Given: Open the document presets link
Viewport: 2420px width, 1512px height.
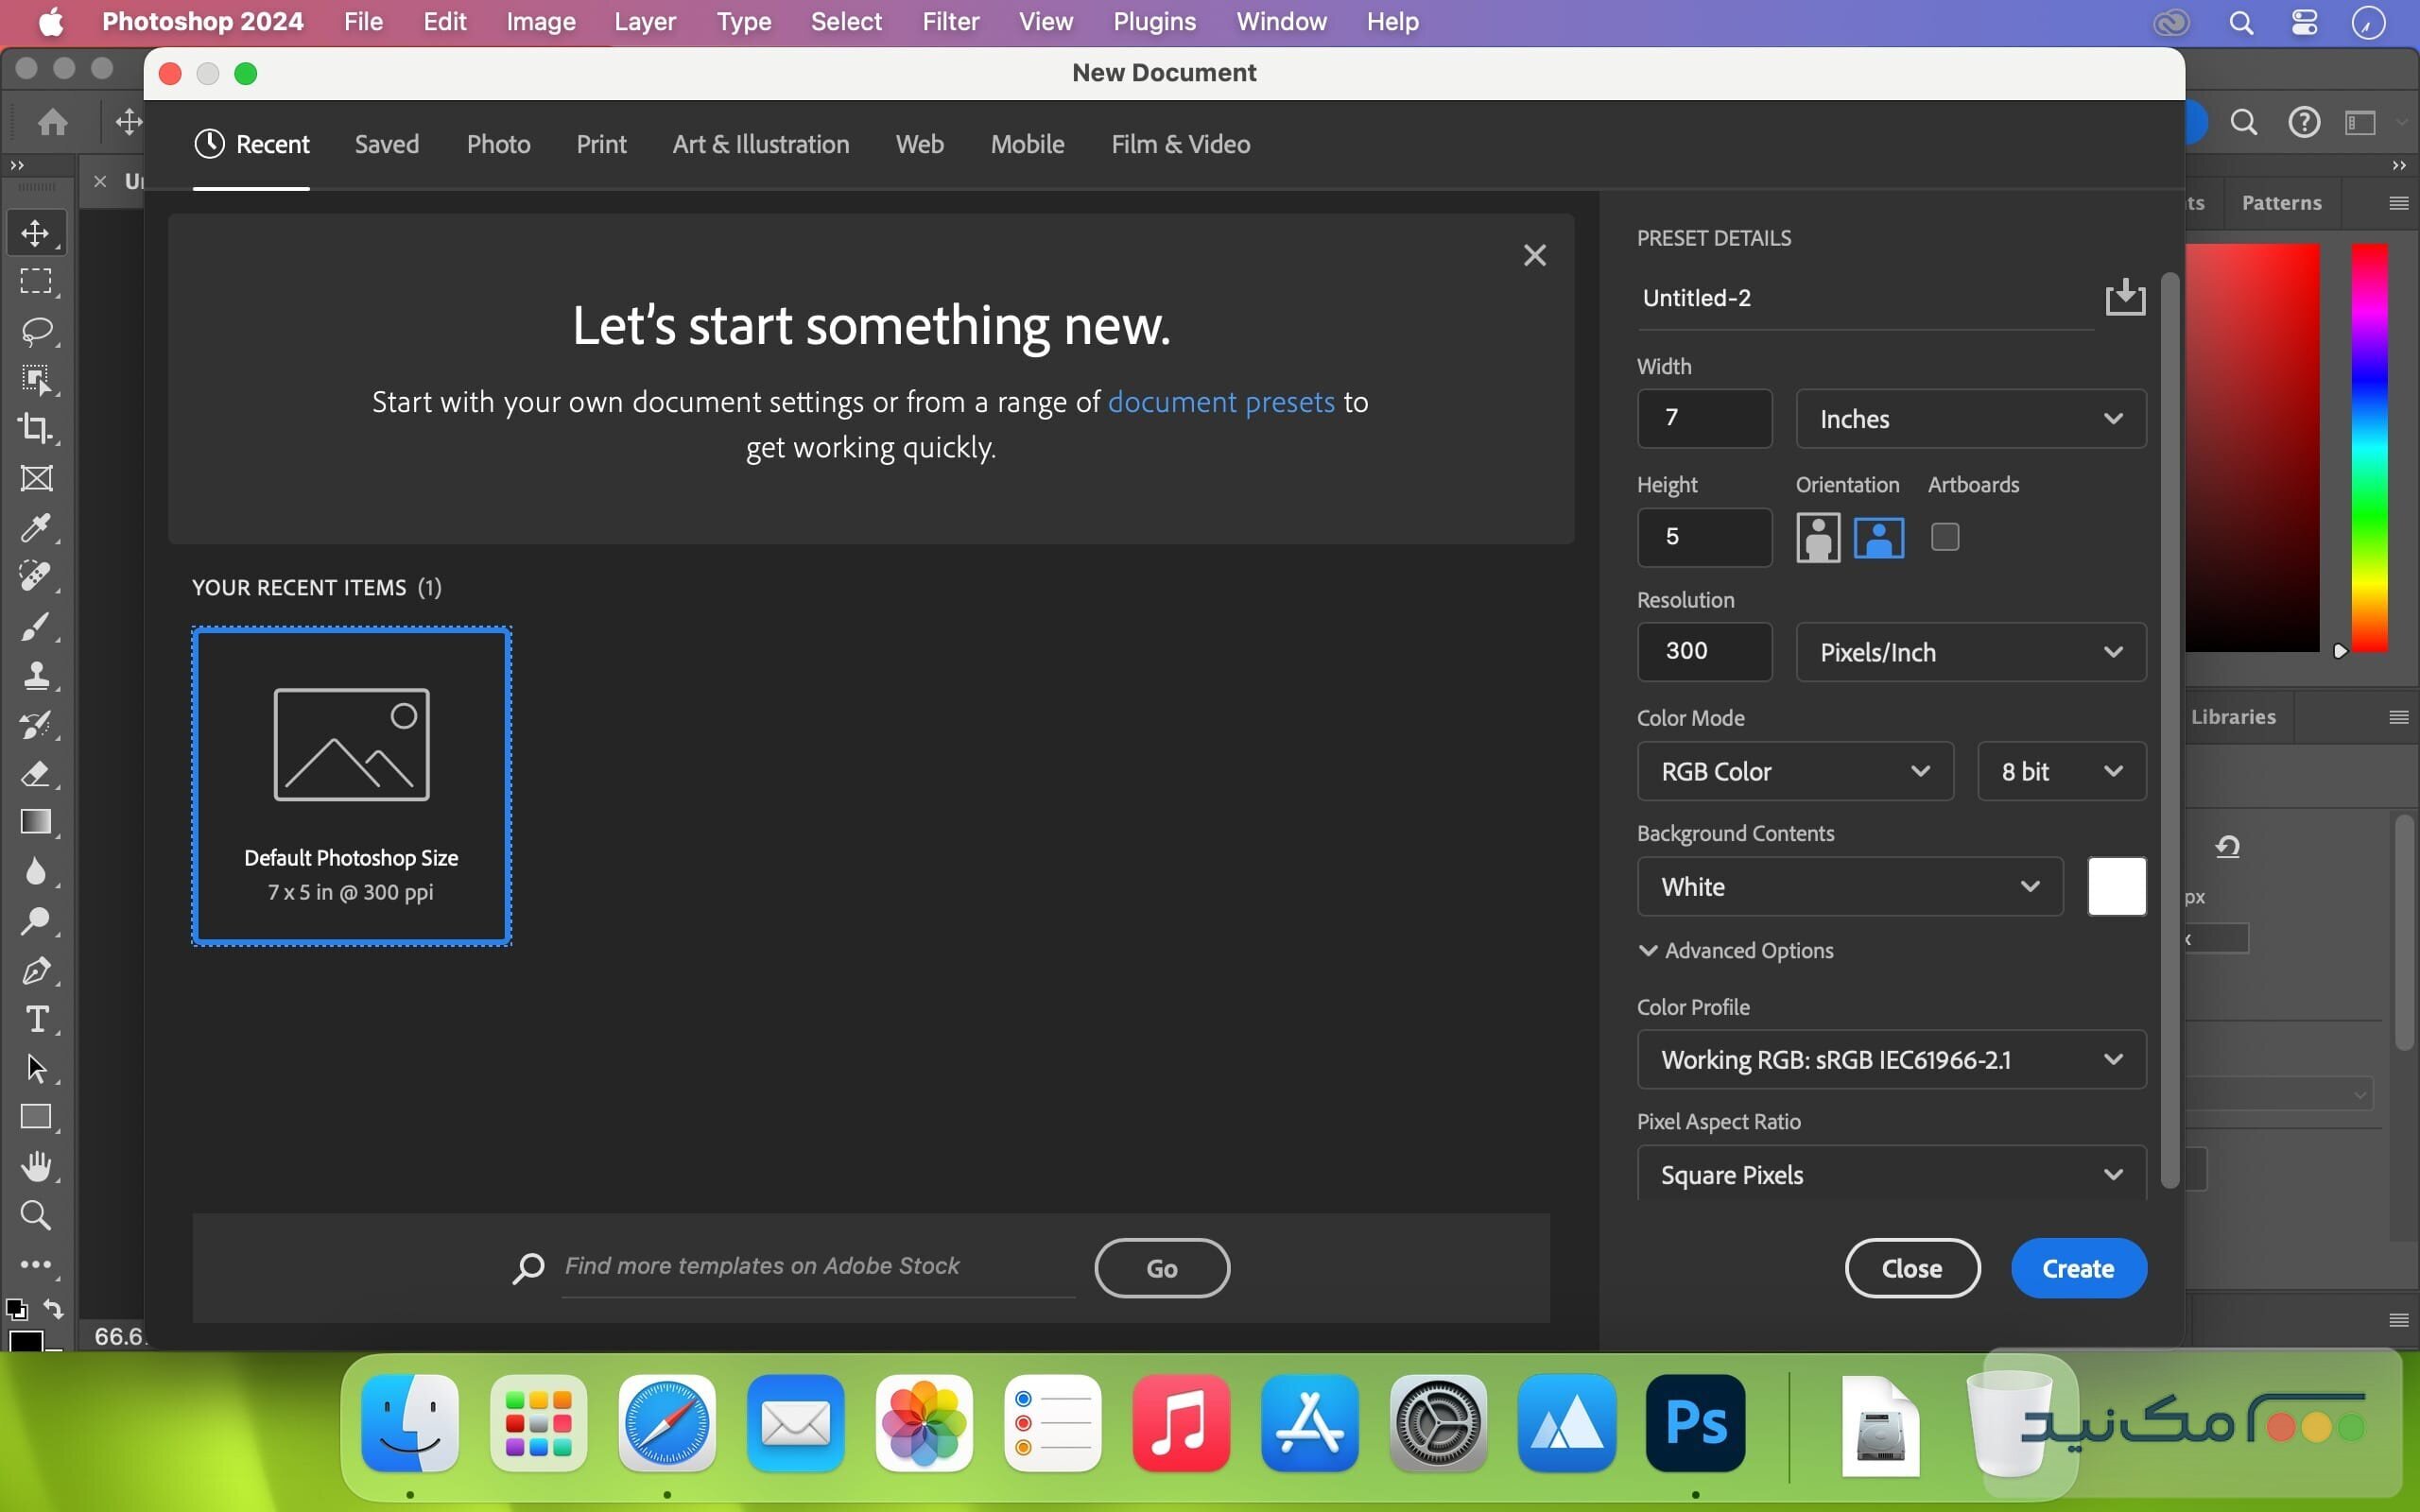Looking at the screenshot, I should (x=1220, y=401).
